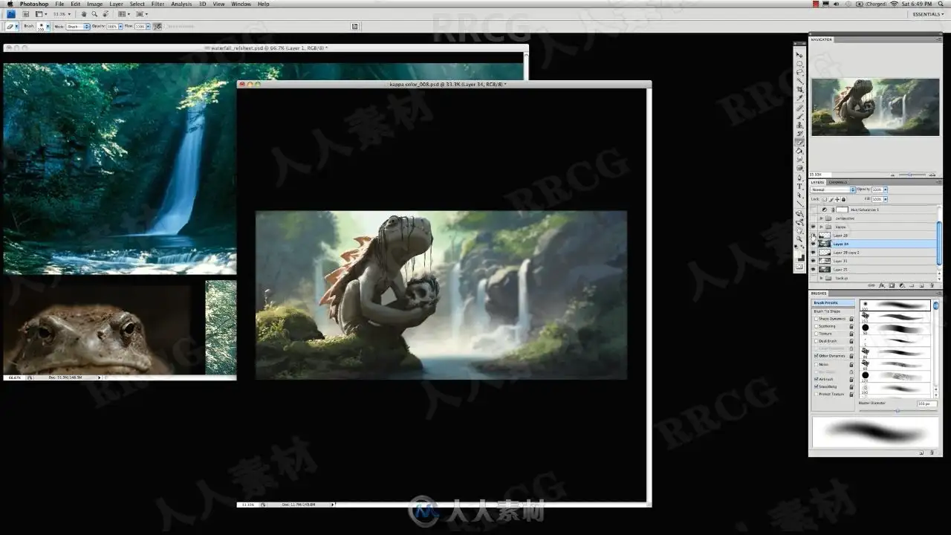Open the Filter menu
Viewport: 951px width, 535px height.
pos(158,4)
